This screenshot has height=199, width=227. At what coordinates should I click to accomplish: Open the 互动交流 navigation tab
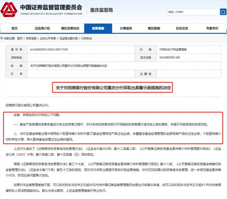click(x=182, y=28)
